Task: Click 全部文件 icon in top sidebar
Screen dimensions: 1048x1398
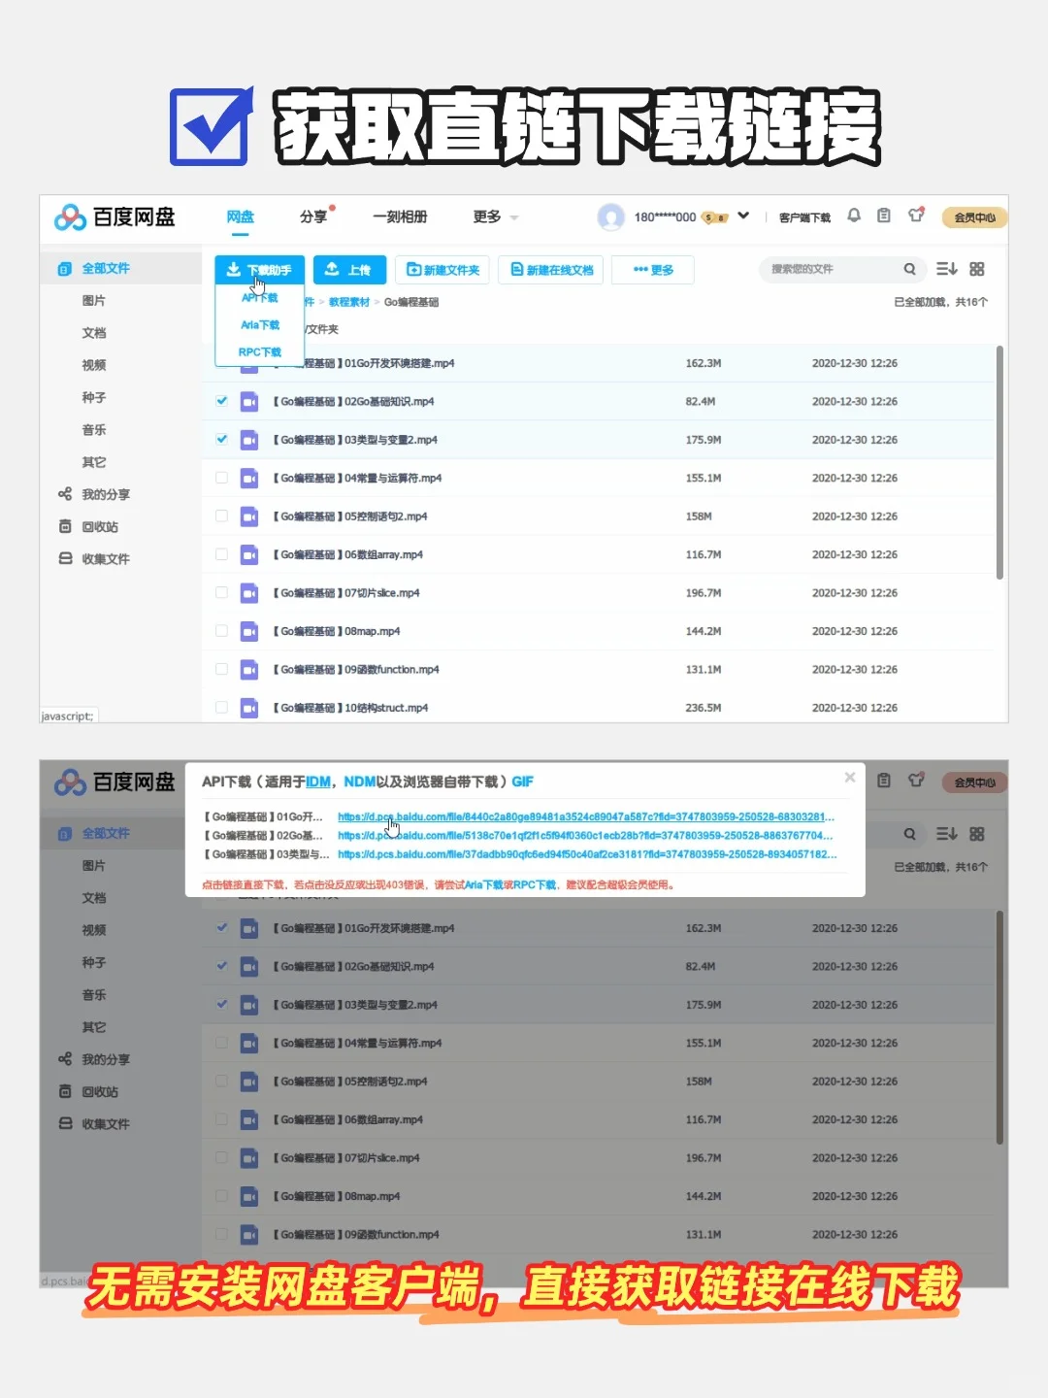Action: pyautogui.click(x=65, y=269)
